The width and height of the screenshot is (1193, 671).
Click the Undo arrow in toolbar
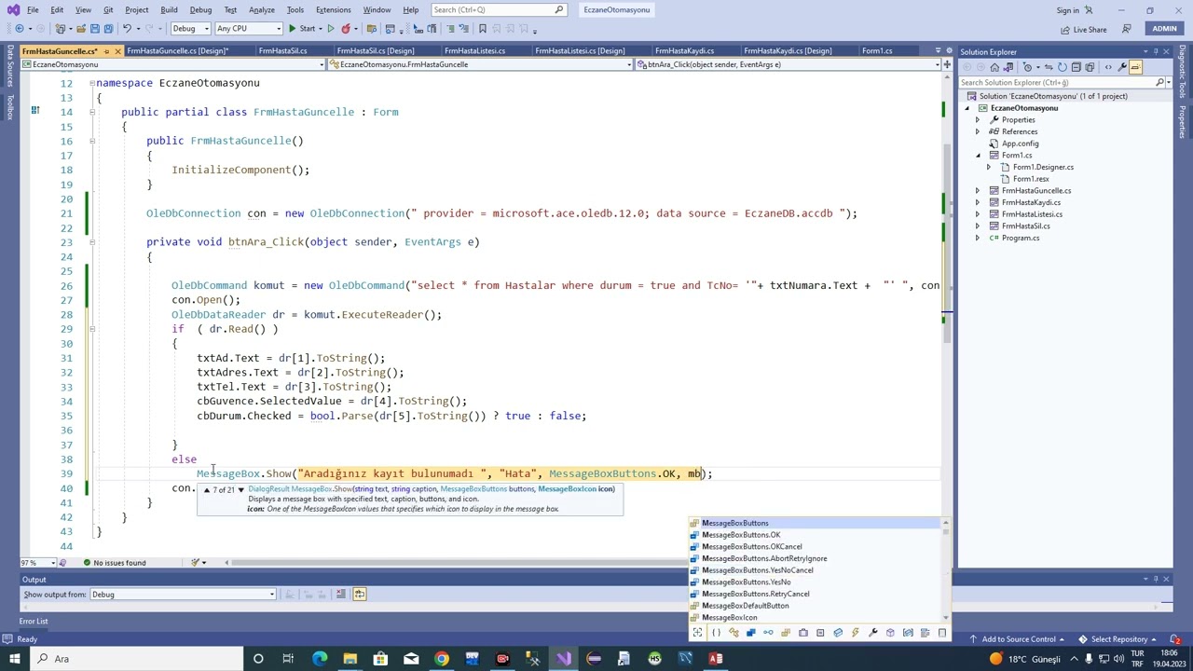point(127,29)
